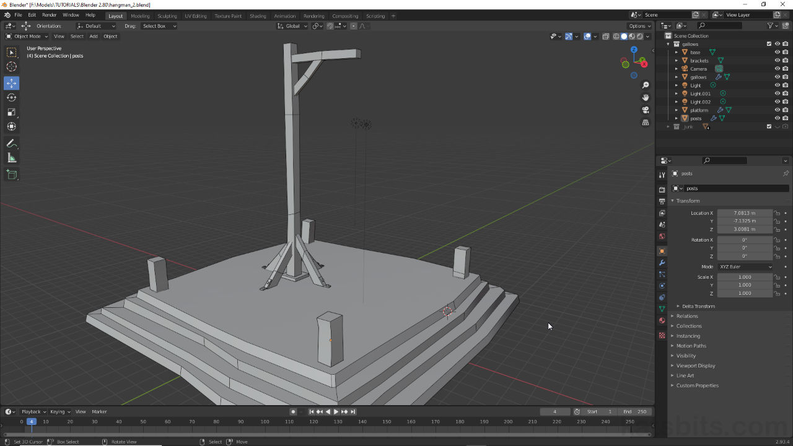Toggle camera view with camera icon

pos(646,110)
